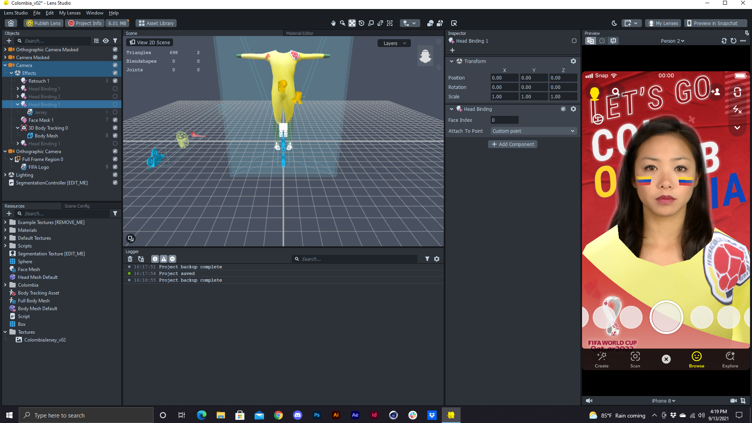Restart the preview with refresh icon

coord(734,41)
